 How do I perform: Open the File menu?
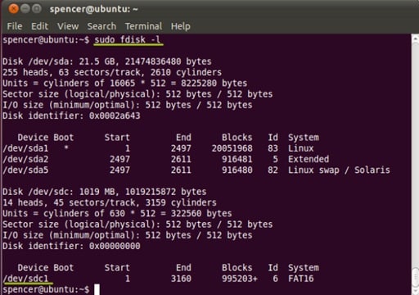pos(15,26)
